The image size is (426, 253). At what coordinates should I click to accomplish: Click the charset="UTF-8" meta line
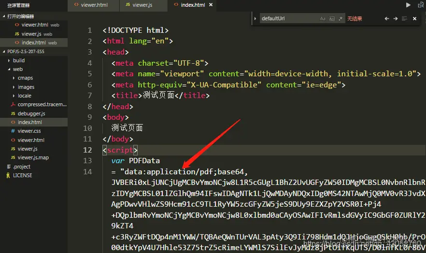pos(160,63)
